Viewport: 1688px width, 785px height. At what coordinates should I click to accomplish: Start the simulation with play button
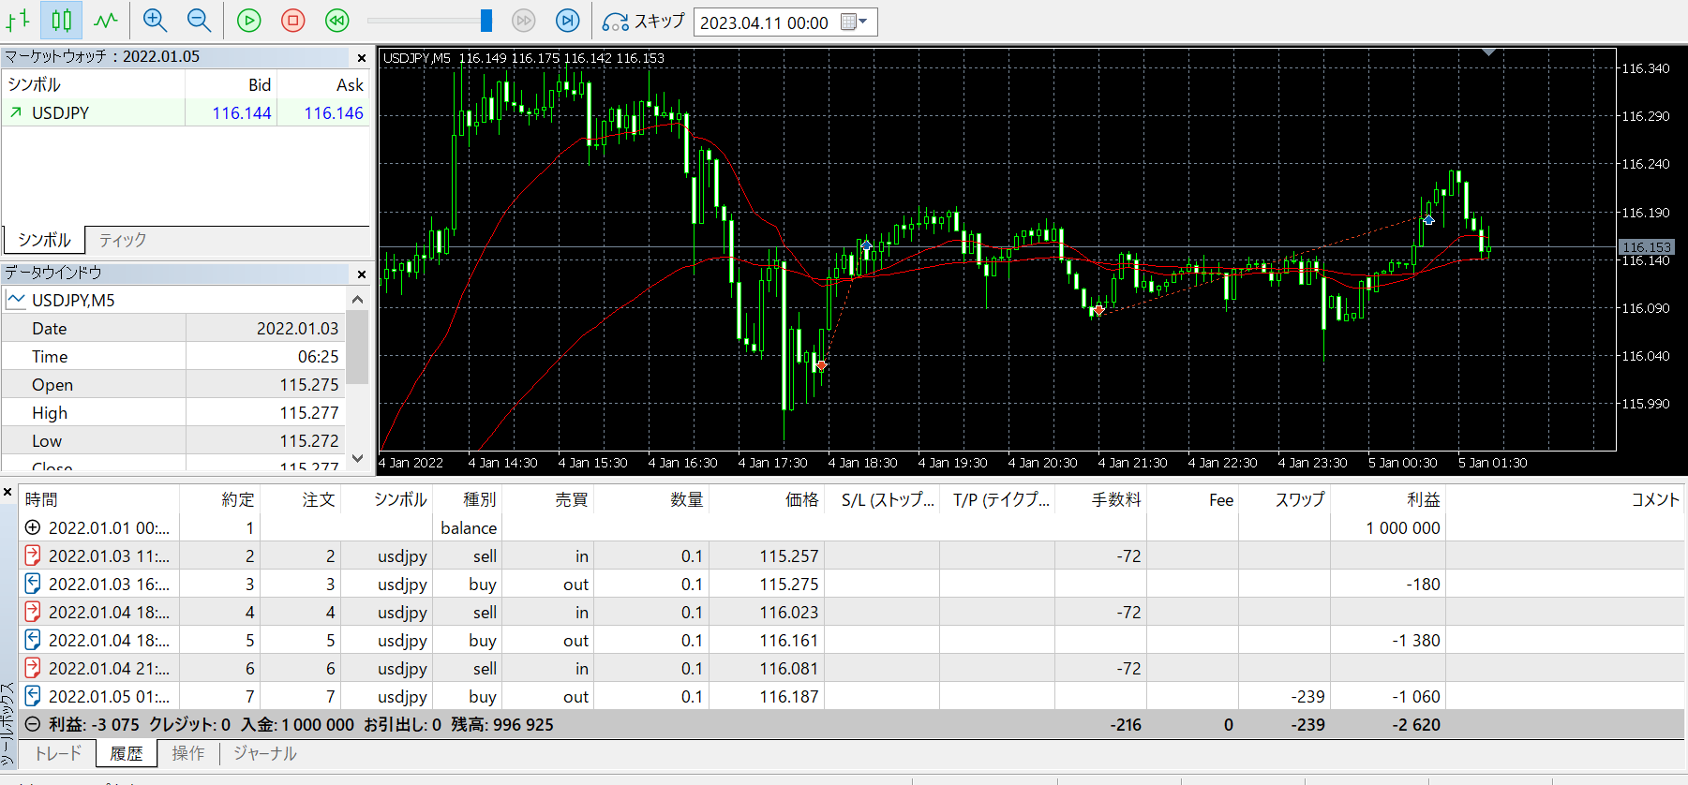pyautogui.click(x=248, y=20)
